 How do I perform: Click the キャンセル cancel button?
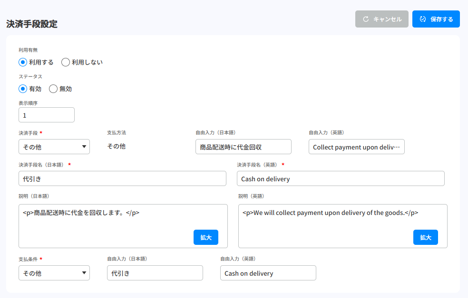(381, 19)
